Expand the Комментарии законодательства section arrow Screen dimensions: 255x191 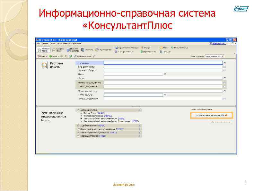pos(139,133)
